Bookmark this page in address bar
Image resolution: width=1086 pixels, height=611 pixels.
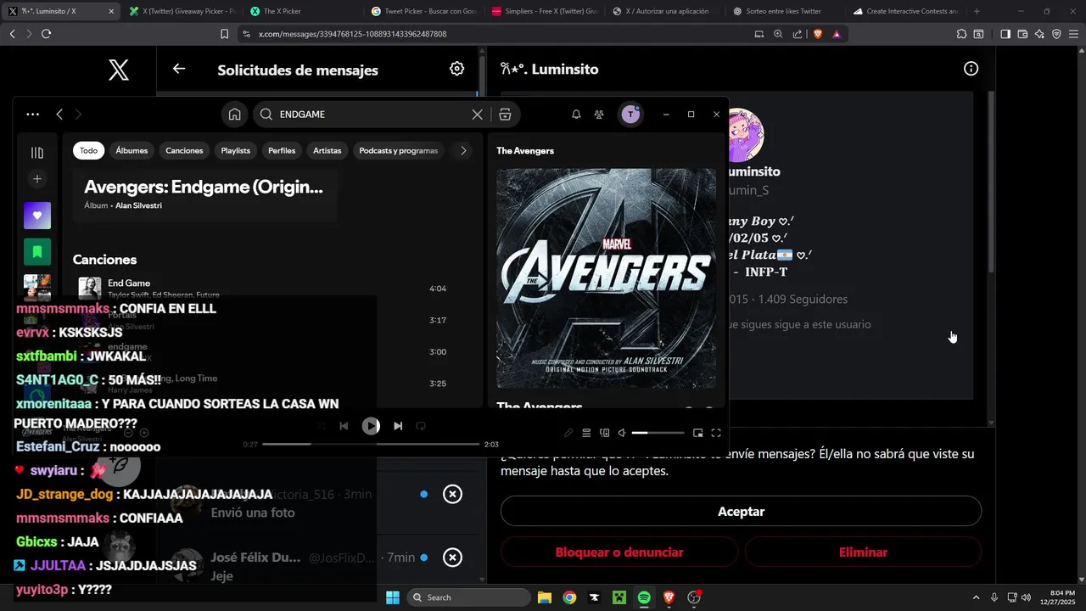(224, 34)
